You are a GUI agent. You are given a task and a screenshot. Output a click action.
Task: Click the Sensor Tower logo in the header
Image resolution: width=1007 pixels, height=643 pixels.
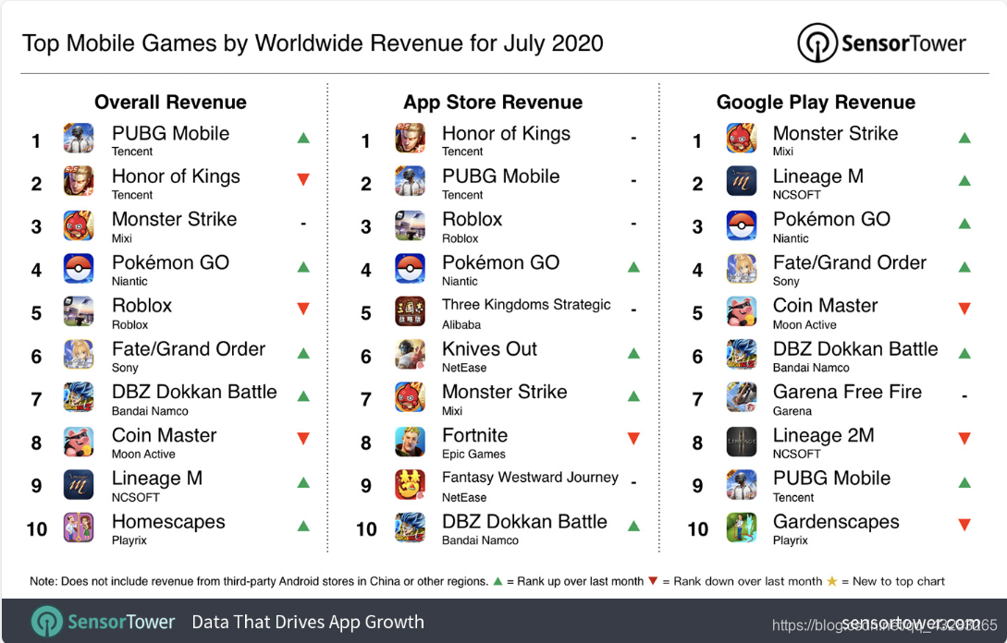[x=881, y=43]
